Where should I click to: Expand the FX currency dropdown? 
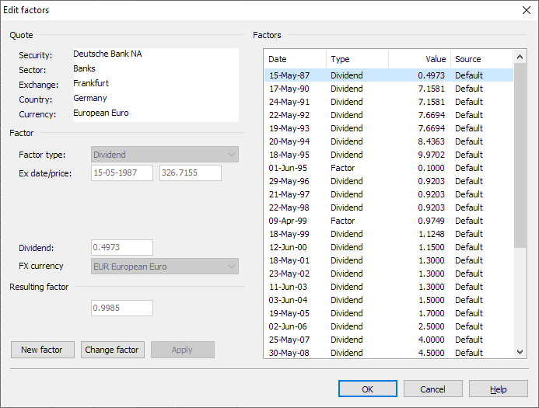pyautogui.click(x=165, y=267)
